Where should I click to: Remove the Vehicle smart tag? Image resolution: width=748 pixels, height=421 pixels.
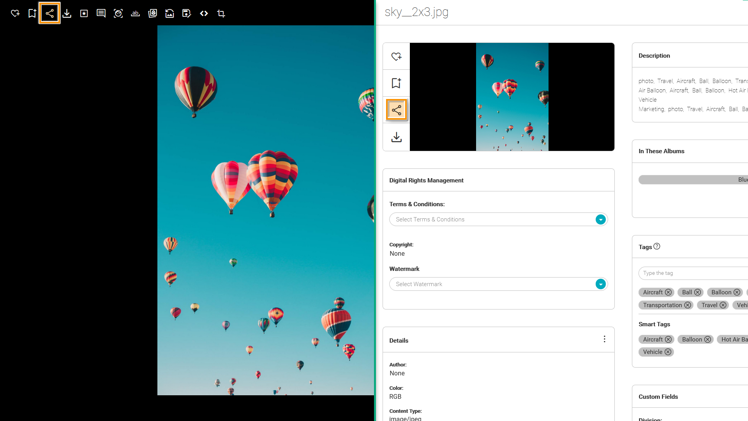coord(668,352)
